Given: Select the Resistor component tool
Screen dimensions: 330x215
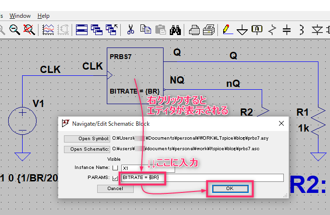Looking at the screenshot, I should 273,30.
